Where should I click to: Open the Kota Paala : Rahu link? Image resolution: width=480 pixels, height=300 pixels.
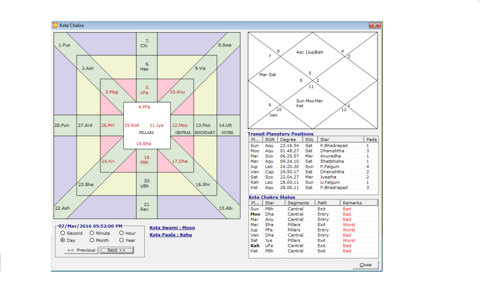click(171, 235)
